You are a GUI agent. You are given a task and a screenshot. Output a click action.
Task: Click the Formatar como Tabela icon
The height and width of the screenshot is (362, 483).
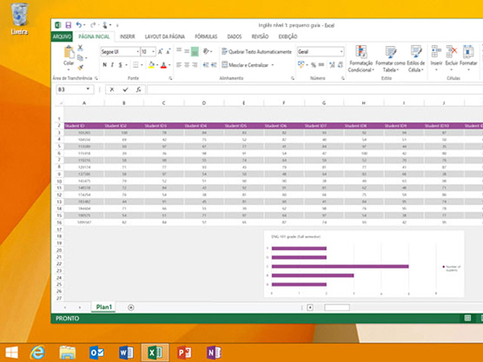(x=391, y=52)
